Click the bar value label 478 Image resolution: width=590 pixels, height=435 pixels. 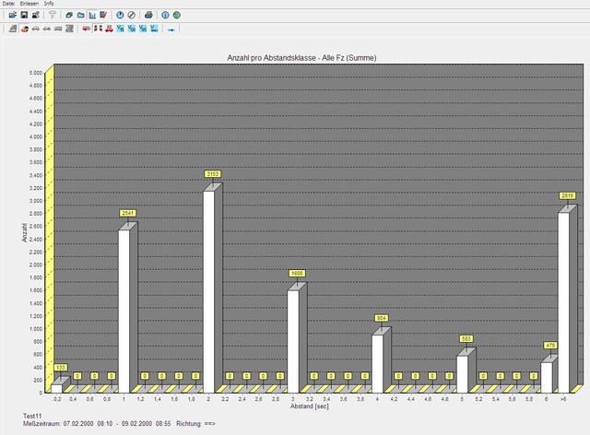550,345
